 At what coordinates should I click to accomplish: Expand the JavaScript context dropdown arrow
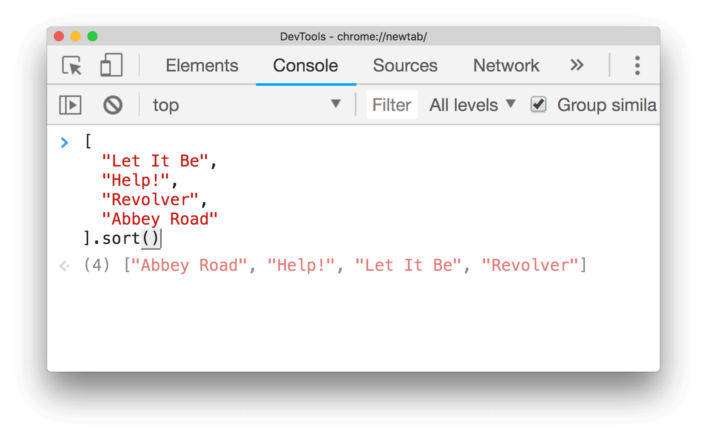coord(335,105)
